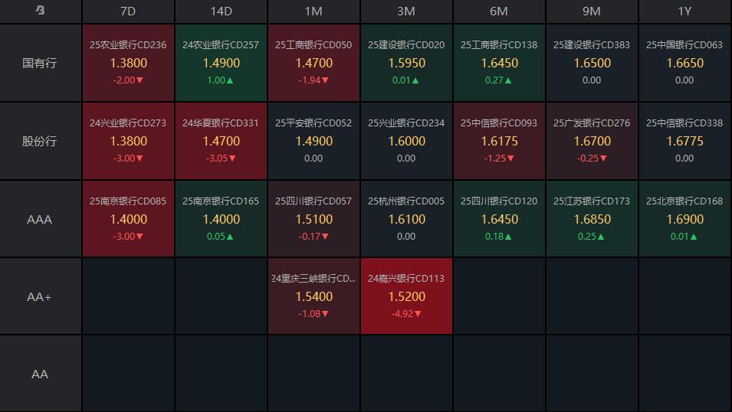
Task: Click the 国有行 row label
Action: click(x=40, y=63)
